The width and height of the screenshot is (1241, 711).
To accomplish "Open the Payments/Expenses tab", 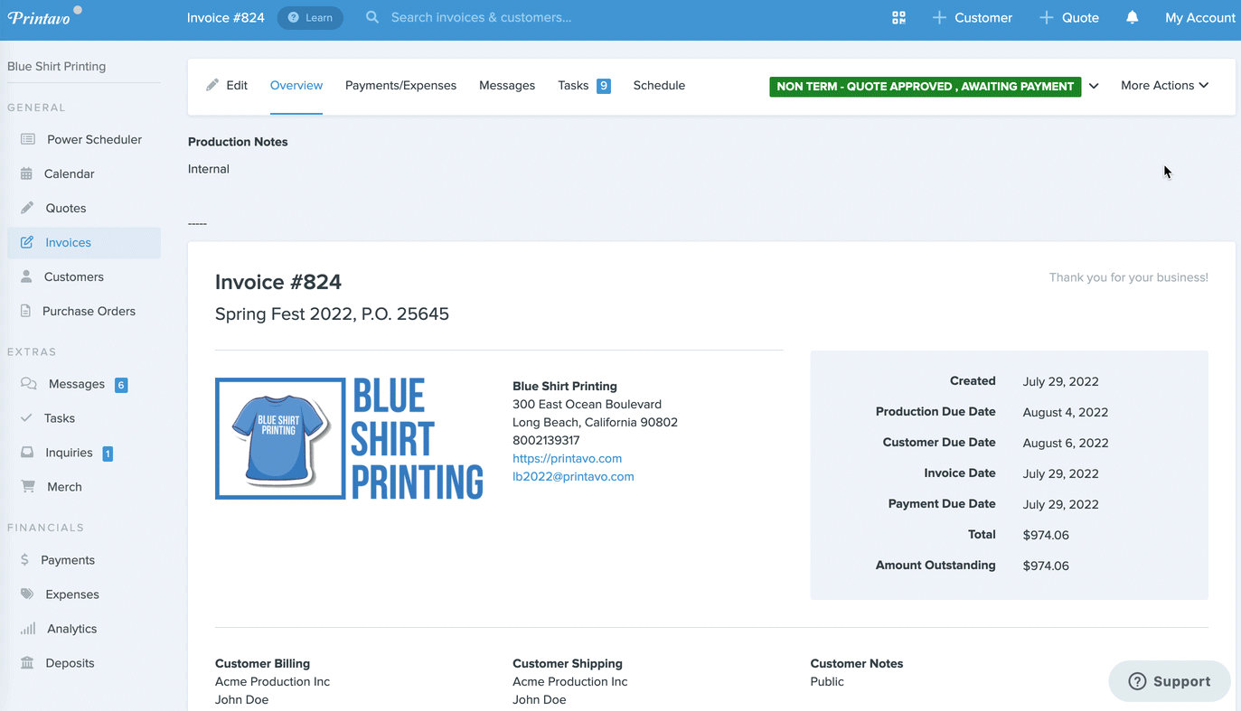I will point(400,85).
